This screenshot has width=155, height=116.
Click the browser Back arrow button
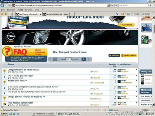tap(2, 5)
